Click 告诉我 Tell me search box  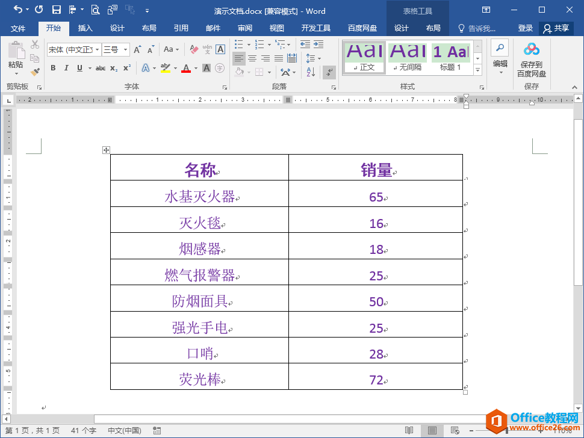coord(477,28)
